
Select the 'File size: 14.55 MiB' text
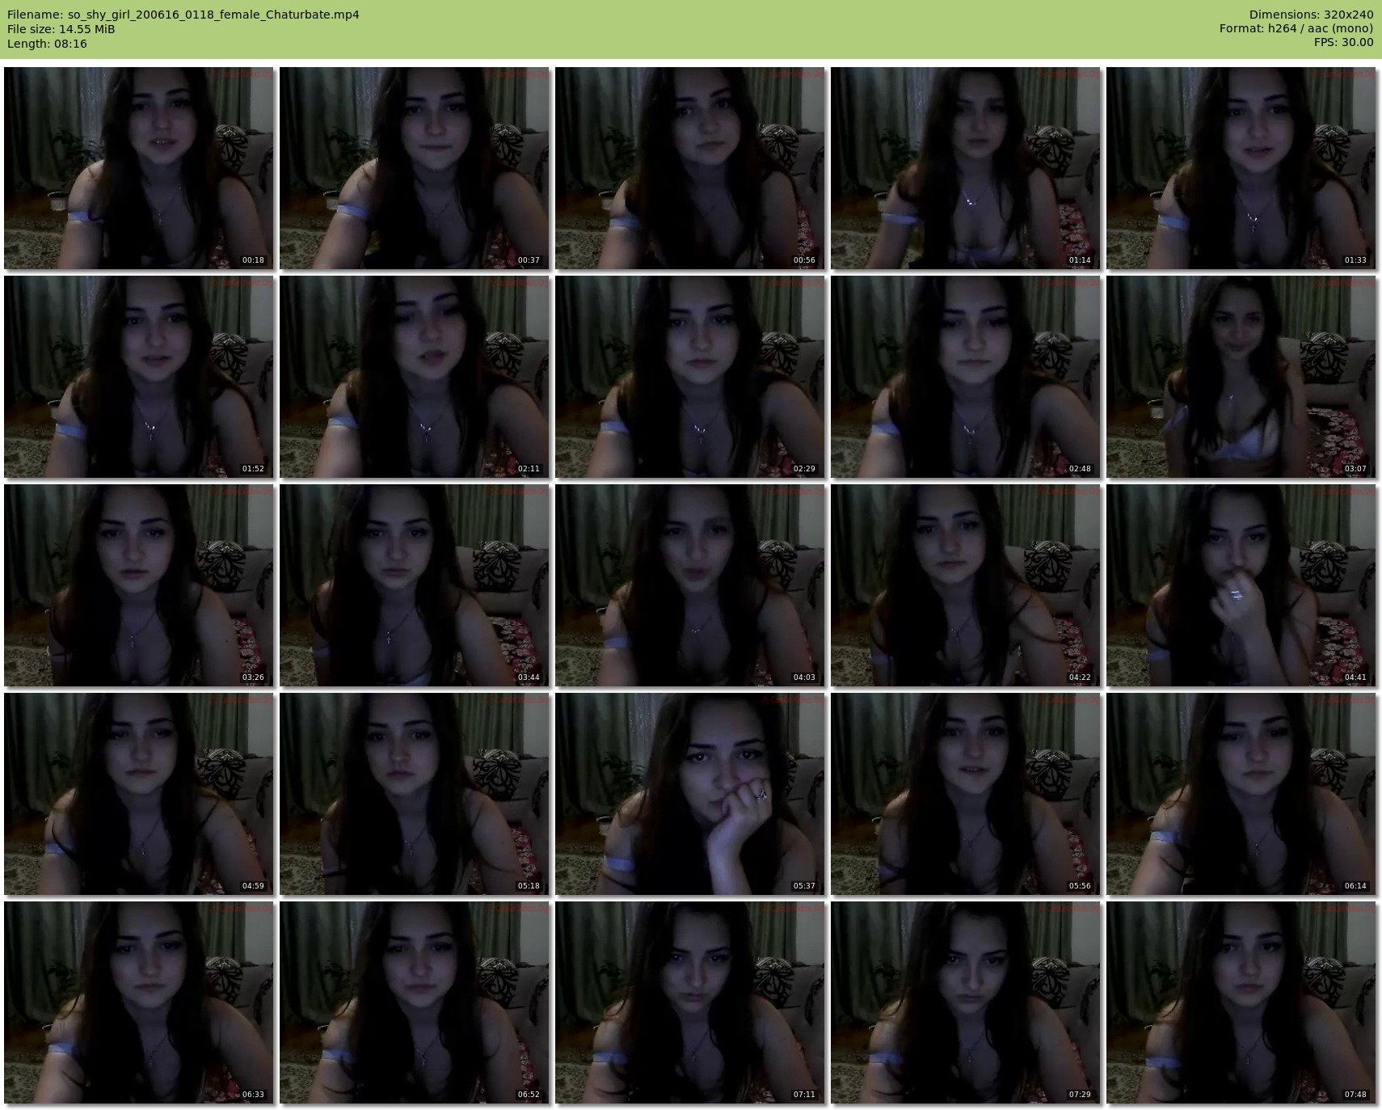click(61, 29)
